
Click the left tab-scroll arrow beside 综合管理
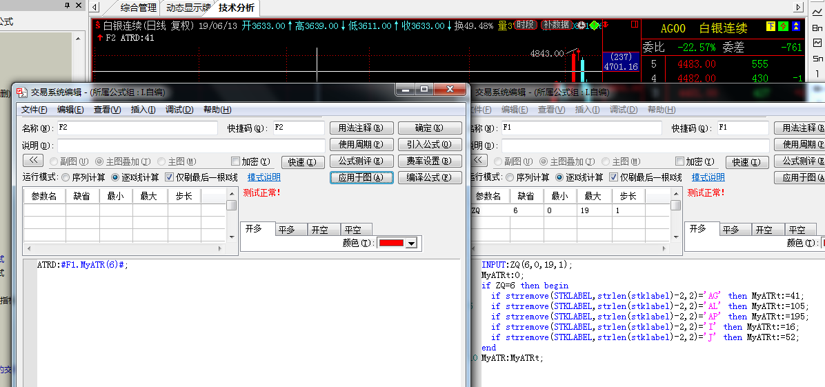tap(95, 8)
